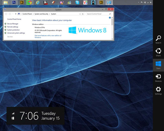
Task: Click the System window title bar icon
Action: tap(5, 9)
